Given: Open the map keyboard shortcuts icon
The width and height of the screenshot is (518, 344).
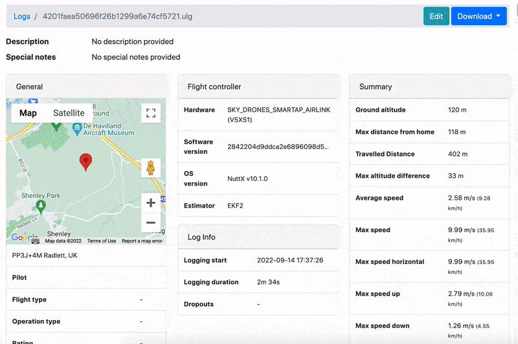Looking at the screenshot, I should (x=36, y=240).
